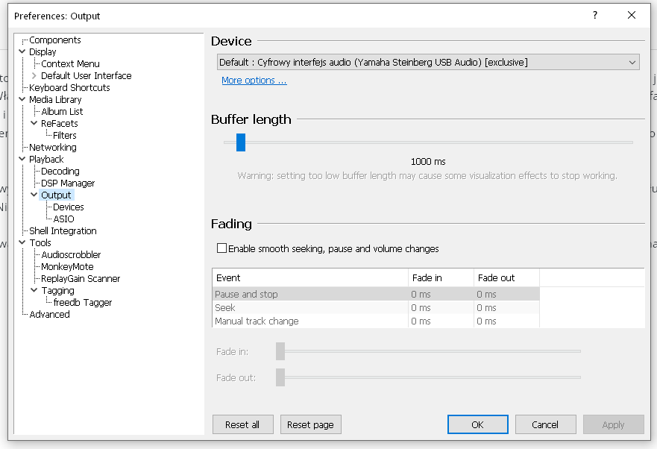Confirm settings with the OK button
Viewport: 657px width, 449px height.
477,424
